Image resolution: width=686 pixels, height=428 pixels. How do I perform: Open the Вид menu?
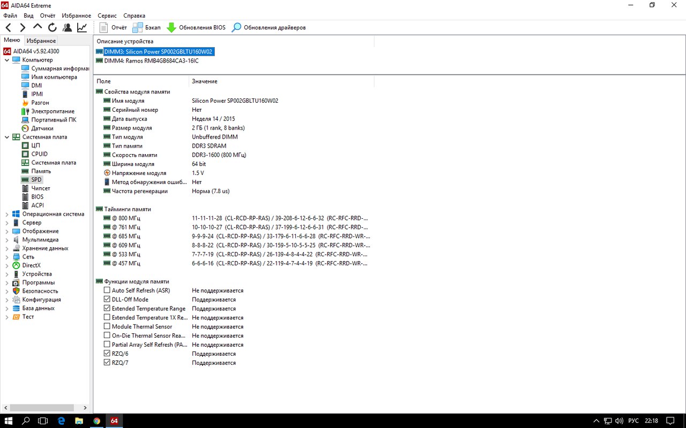pos(28,16)
